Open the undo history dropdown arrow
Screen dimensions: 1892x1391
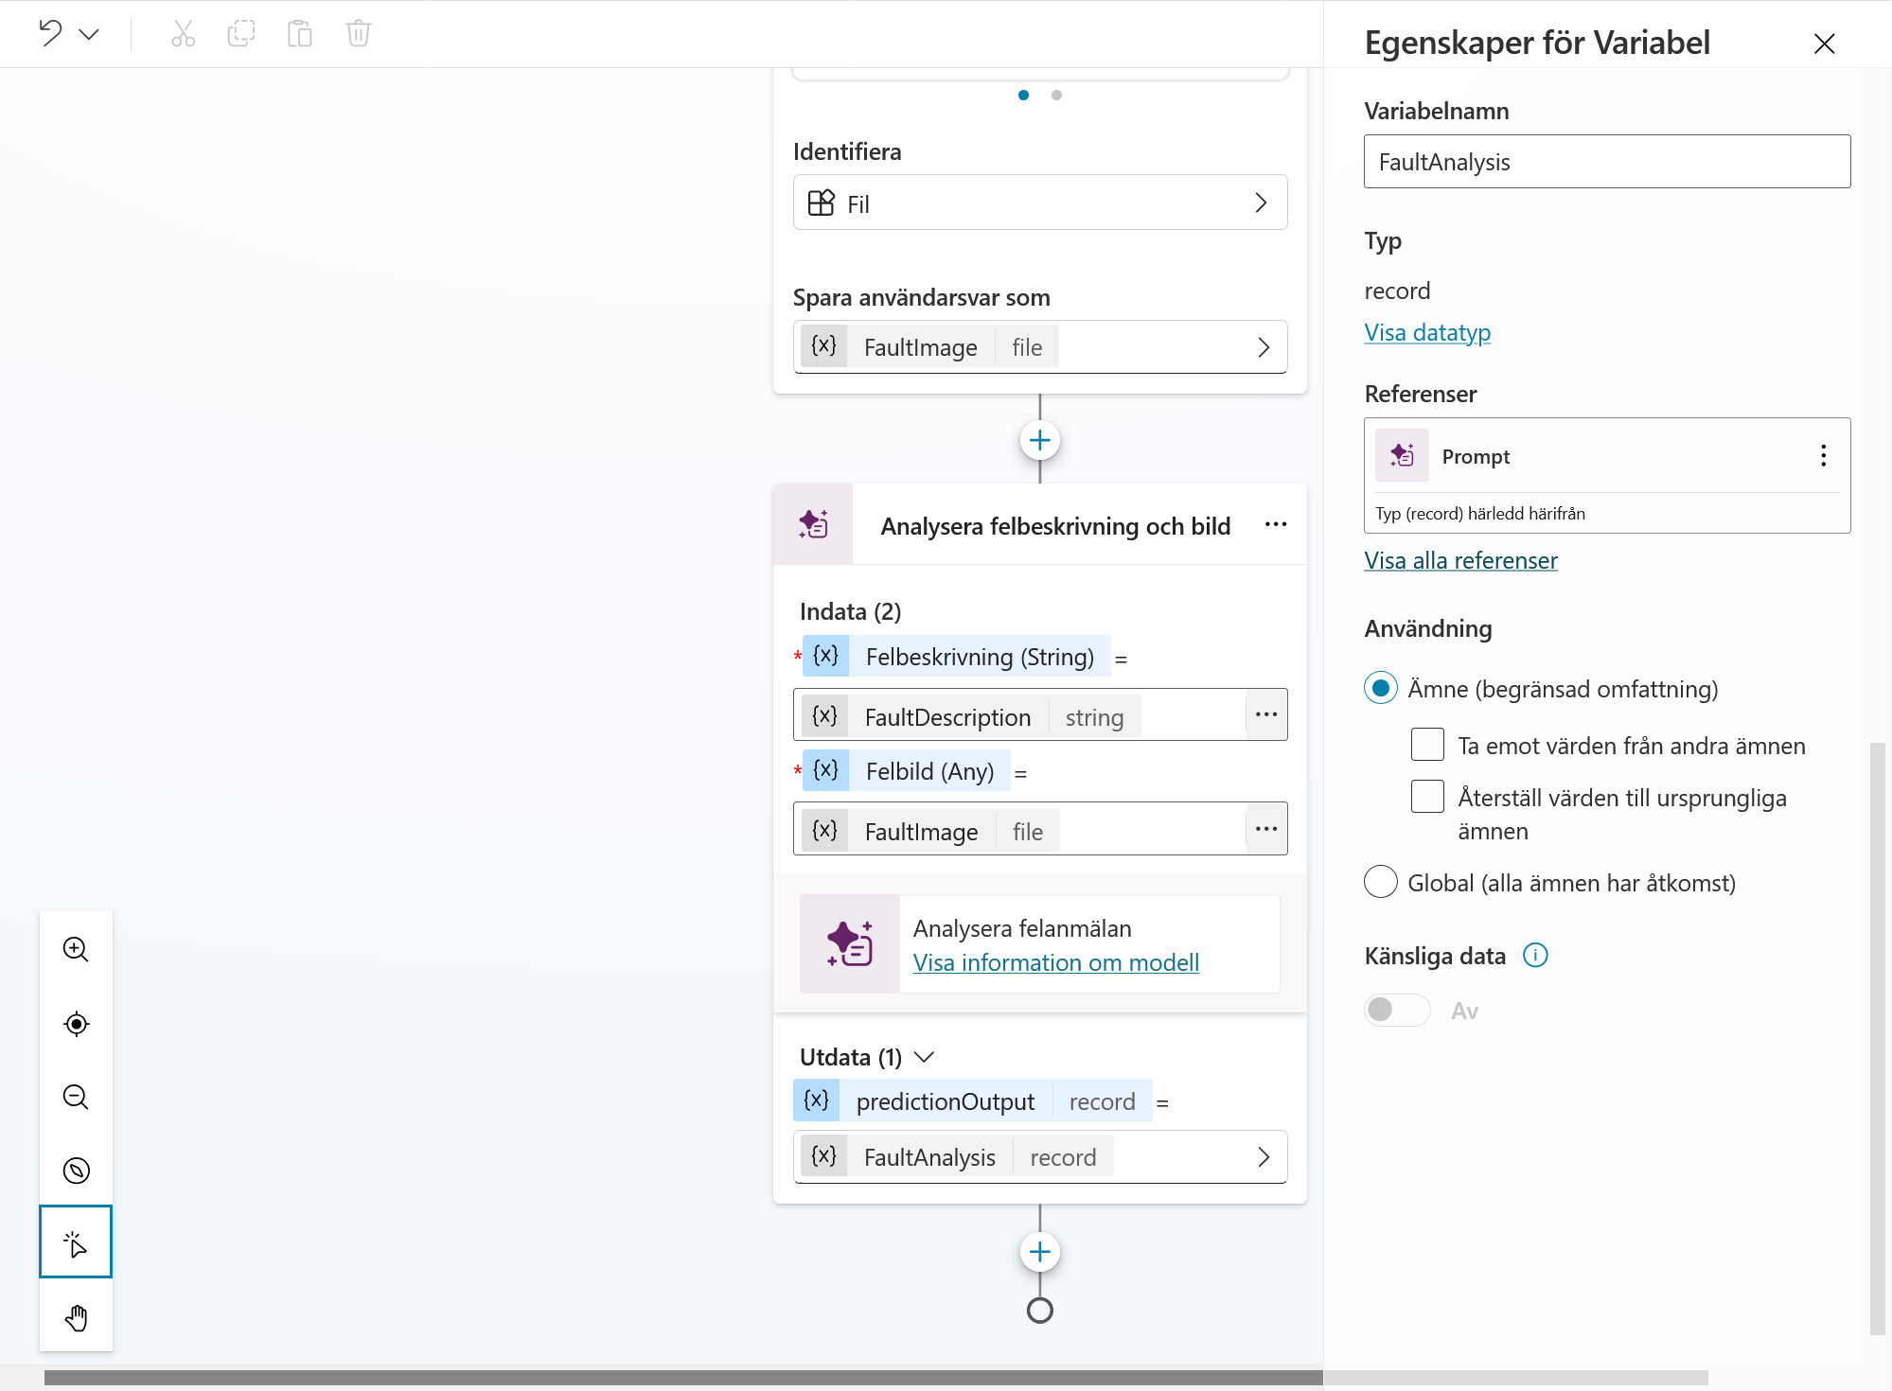[x=90, y=34]
